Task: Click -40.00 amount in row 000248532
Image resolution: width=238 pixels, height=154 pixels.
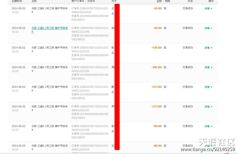Action: tap(157, 28)
